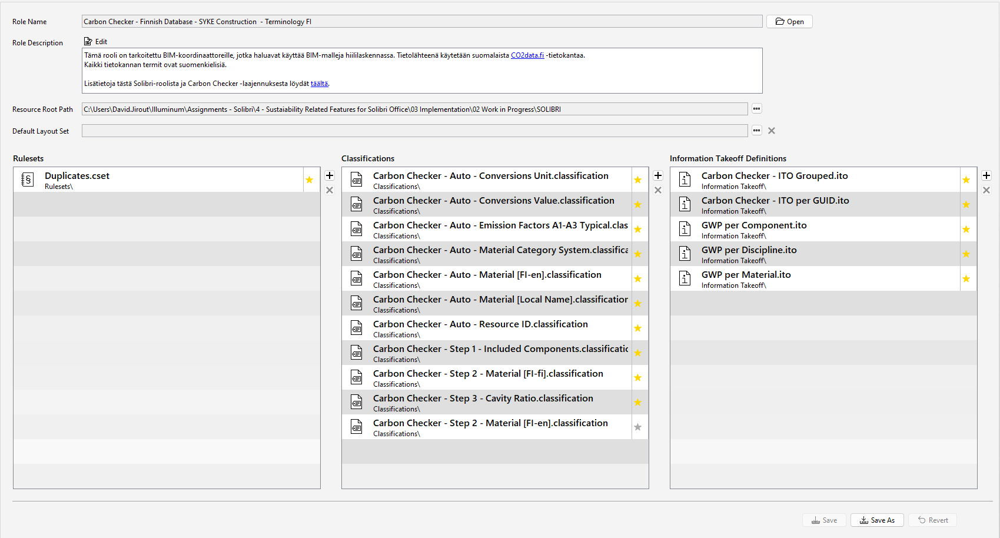1000x538 pixels.
Task: Open a different role via the Open button
Action: [789, 21]
